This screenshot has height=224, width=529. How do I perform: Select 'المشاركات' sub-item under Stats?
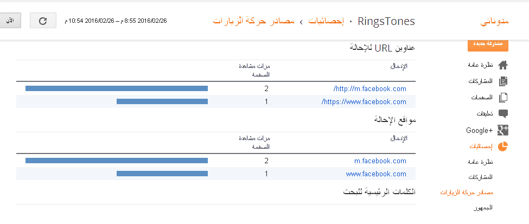[480, 177]
